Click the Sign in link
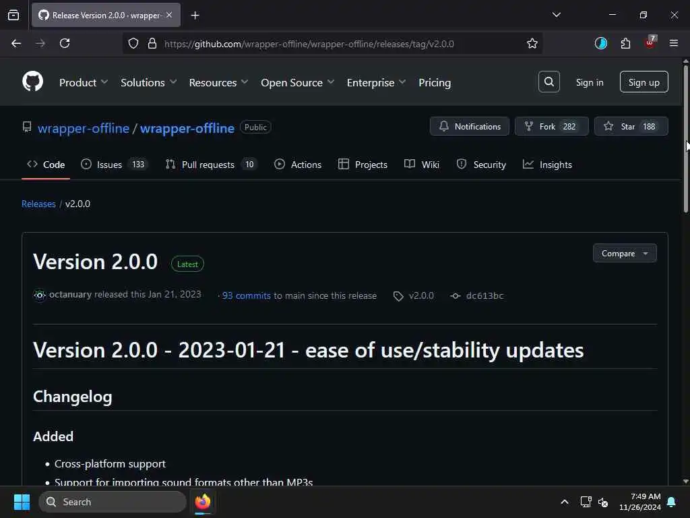The image size is (690, 518). [x=590, y=82]
